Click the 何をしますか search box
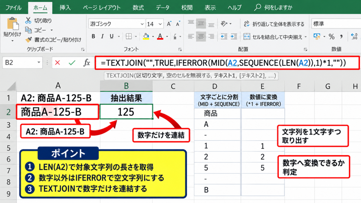The width and height of the screenshot is (361, 203). pyautogui.click(x=273, y=8)
